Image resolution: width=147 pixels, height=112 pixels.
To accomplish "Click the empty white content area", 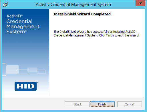I will pos(96,66).
